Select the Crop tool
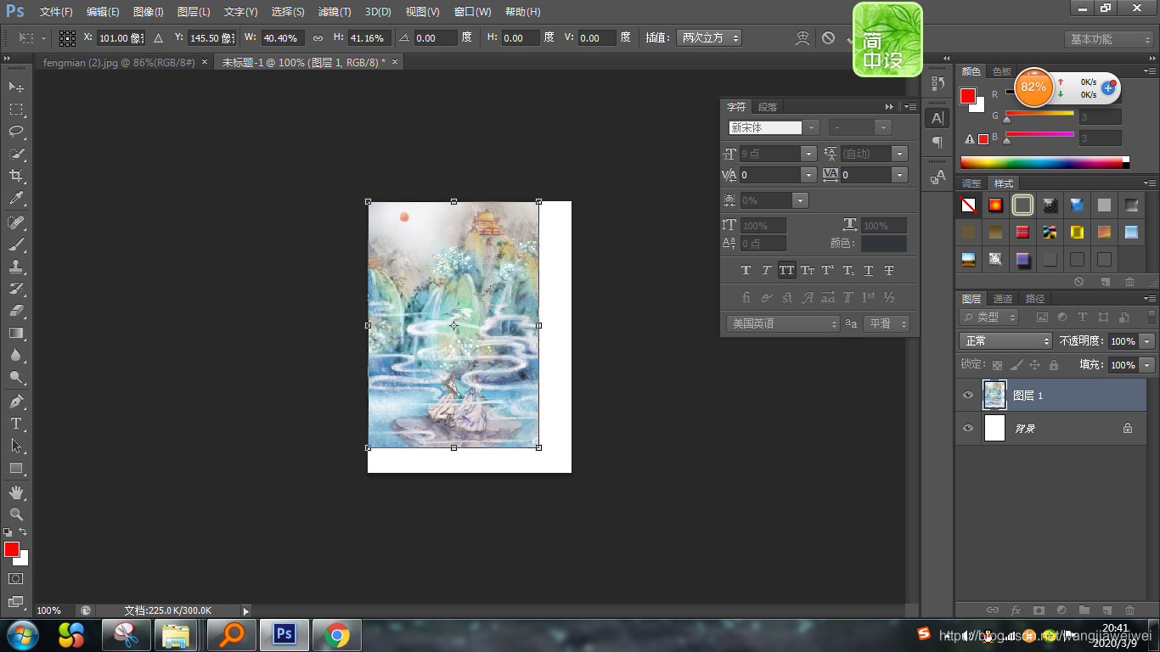 (x=16, y=176)
